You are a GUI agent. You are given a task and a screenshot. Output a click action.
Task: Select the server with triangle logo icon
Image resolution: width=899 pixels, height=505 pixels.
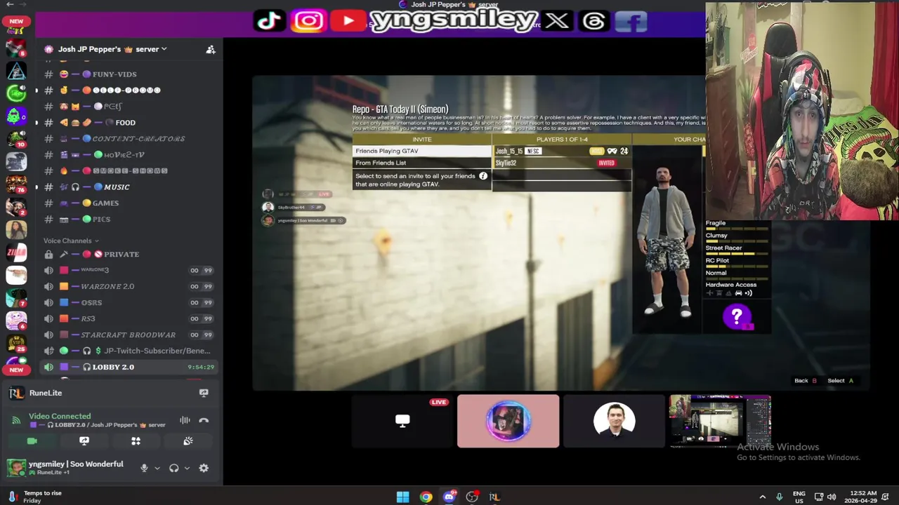(16, 71)
